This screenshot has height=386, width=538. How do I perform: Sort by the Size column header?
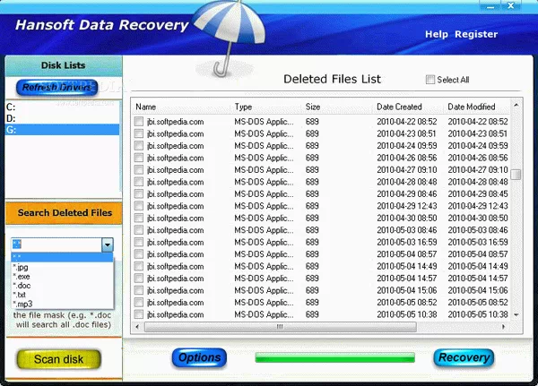pyautogui.click(x=338, y=107)
